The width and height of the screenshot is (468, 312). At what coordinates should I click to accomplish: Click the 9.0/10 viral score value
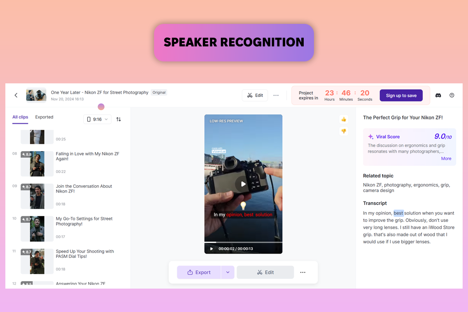(x=443, y=136)
